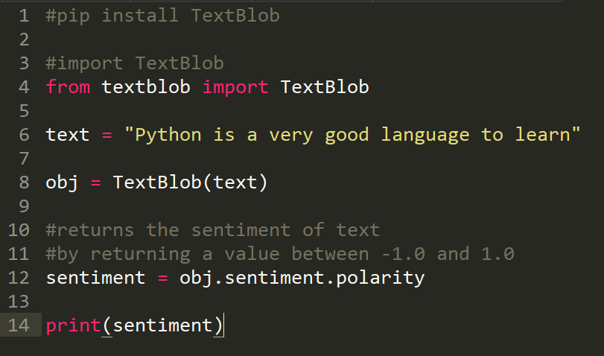604x356 pixels.
Task: Click the comment '#pip install TextBlob'
Action: [x=162, y=16]
